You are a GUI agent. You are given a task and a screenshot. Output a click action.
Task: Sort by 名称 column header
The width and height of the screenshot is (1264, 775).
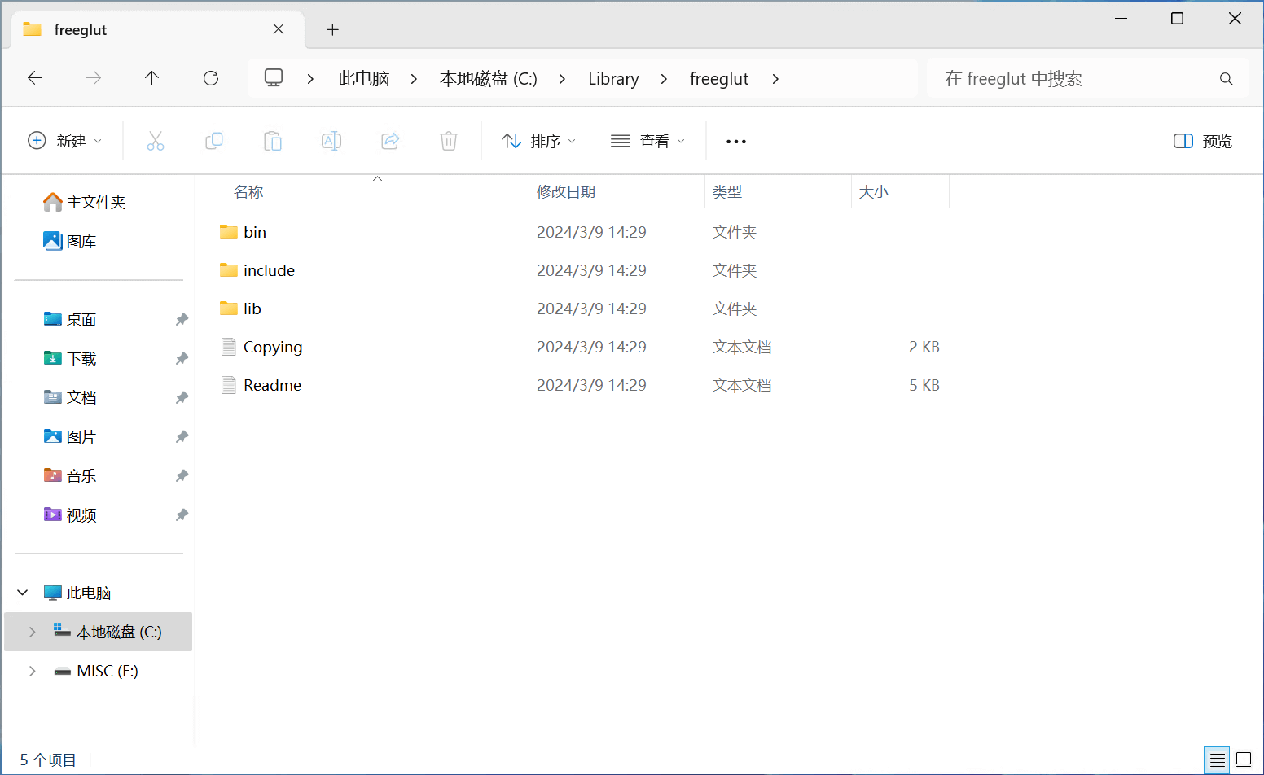point(248,192)
